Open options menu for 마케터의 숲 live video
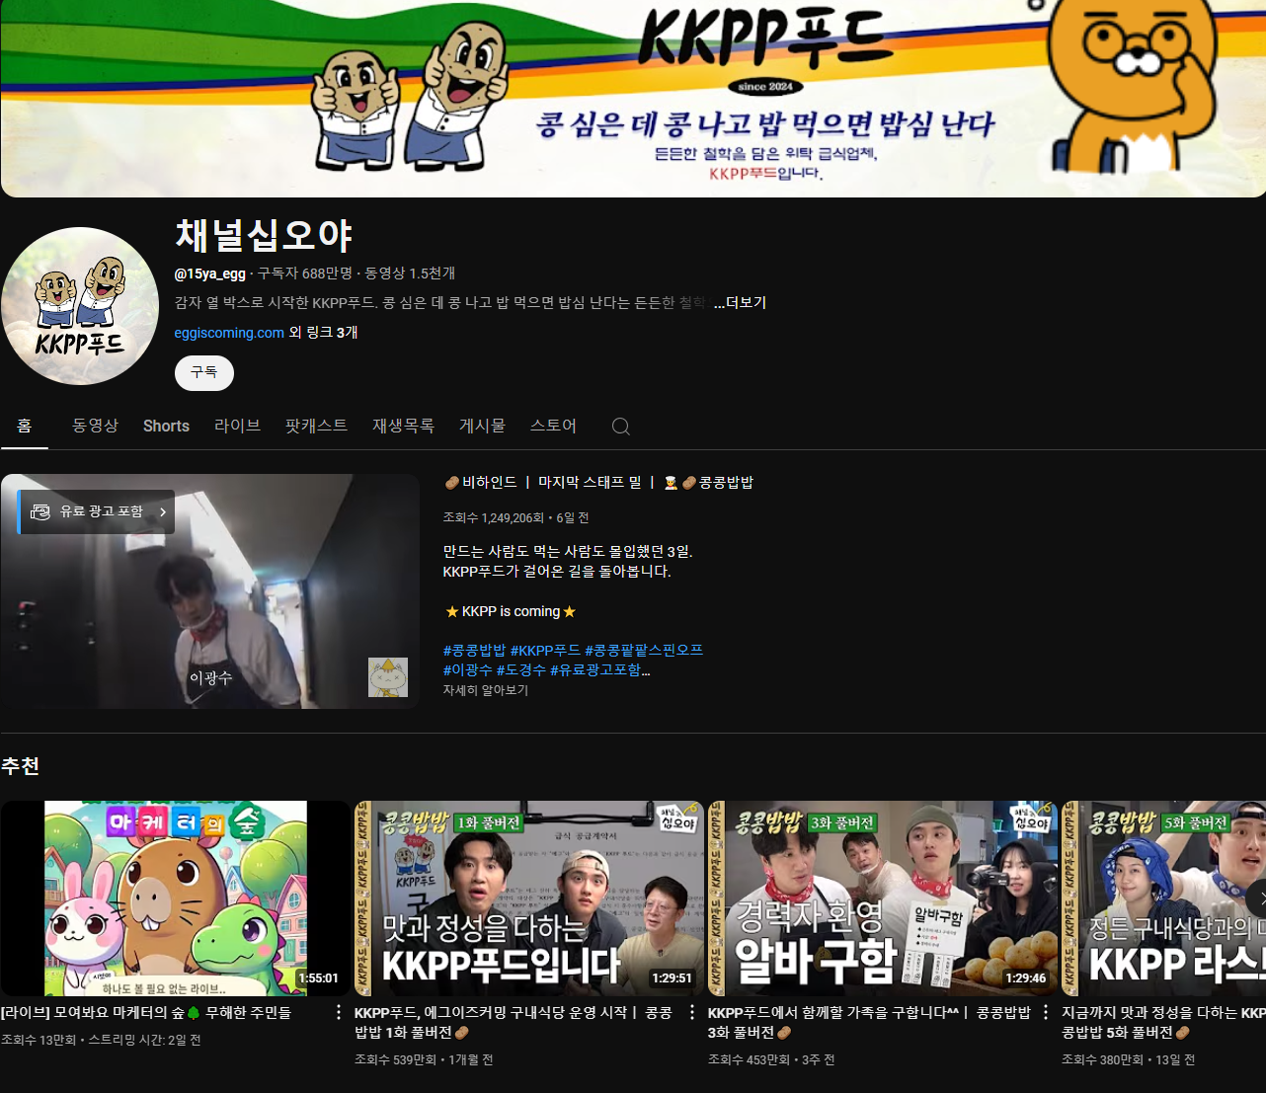The height and width of the screenshot is (1093, 1266). (339, 1013)
